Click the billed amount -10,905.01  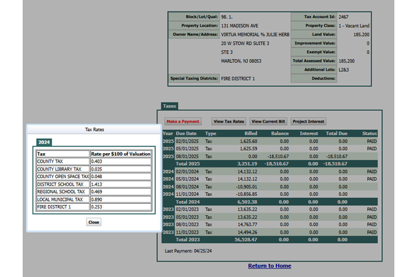pyautogui.click(x=247, y=186)
